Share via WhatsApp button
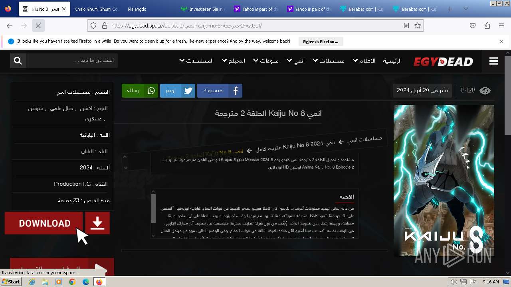This screenshot has width=511, height=287. (140, 91)
